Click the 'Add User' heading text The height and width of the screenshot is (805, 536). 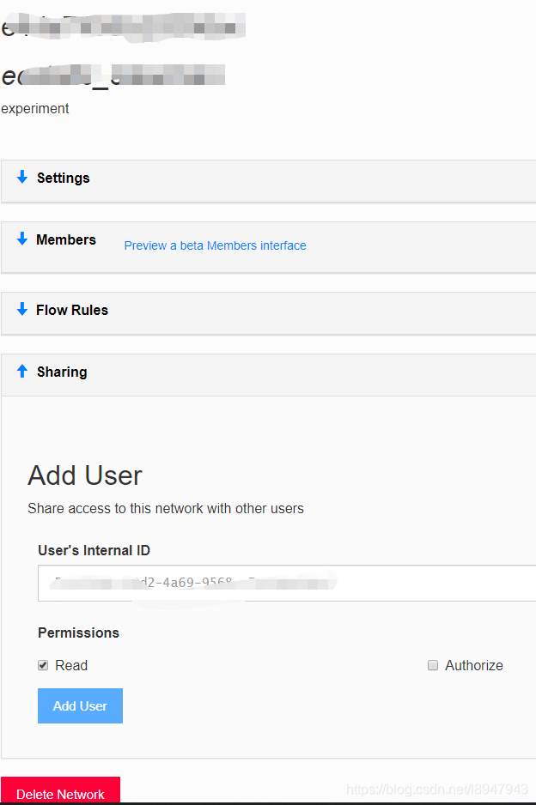point(85,475)
